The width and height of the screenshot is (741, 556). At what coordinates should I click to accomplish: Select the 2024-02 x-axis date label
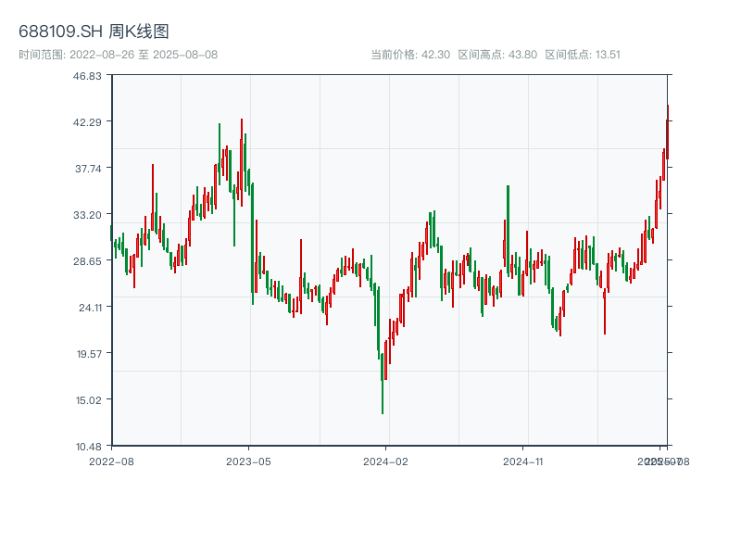pos(386,461)
